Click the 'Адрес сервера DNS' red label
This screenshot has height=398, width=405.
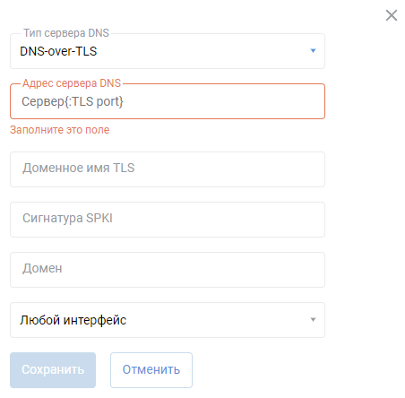[72, 83]
